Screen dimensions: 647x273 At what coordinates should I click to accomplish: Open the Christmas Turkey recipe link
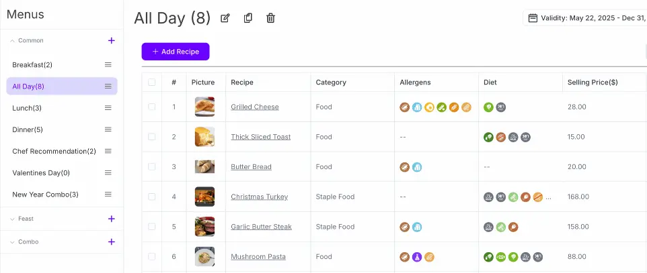point(259,197)
